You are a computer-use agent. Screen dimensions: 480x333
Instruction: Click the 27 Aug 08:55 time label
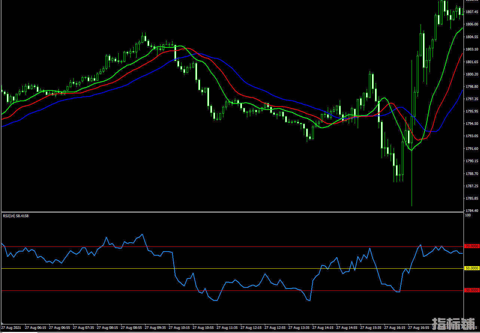[131, 328]
